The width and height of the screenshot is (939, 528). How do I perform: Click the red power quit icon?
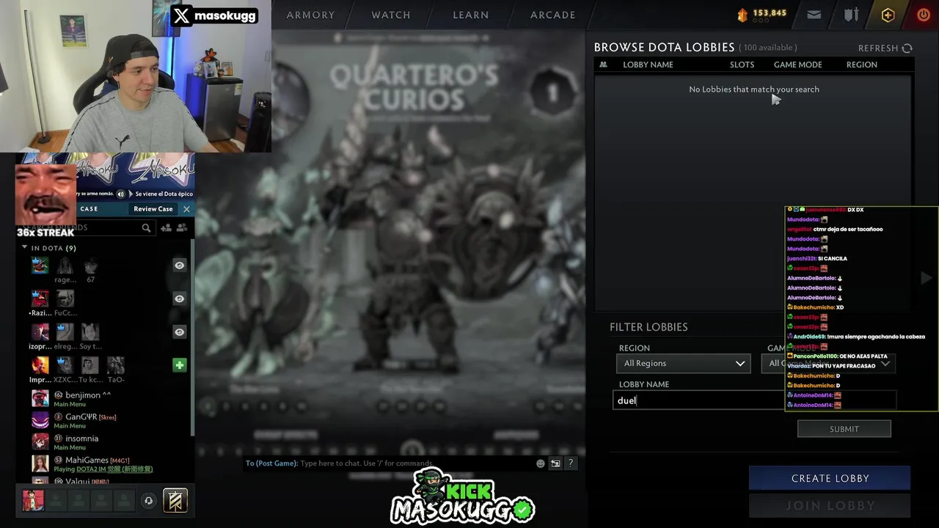[924, 15]
